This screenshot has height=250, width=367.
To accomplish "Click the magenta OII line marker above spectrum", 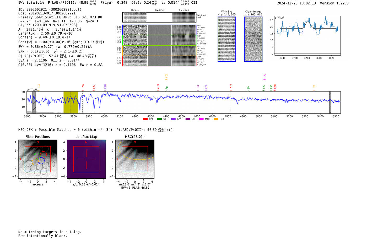I will click(265, 77).
